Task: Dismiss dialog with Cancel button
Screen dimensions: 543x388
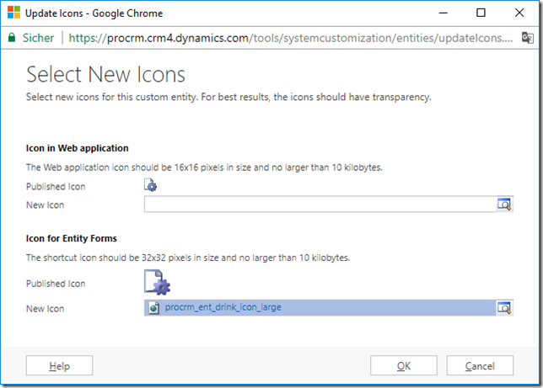Action: click(x=480, y=366)
